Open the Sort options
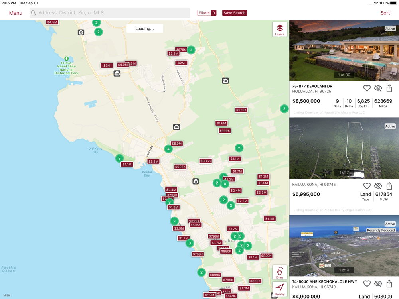 point(385,13)
